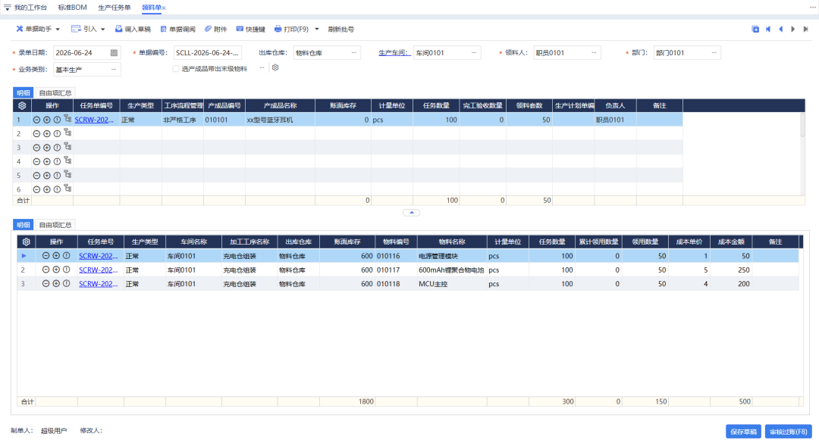
Task: Open the lower detail grid column settings gear
Action: click(26, 242)
